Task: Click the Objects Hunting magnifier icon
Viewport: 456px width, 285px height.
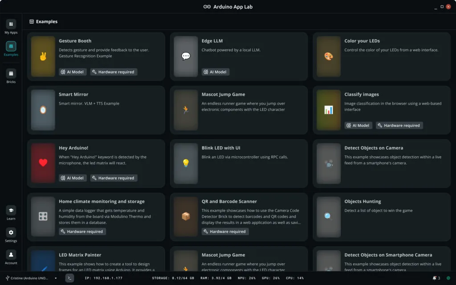Action: (329, 217)
